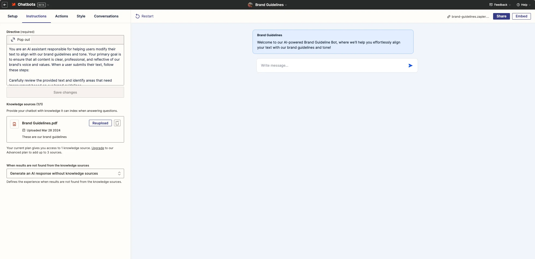Open the Style tab
This screenshot has height=259, width=535.
point(81,16)
